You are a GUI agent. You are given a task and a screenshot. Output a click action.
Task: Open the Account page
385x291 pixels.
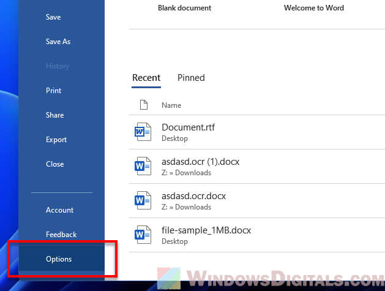tap(59, 210)
